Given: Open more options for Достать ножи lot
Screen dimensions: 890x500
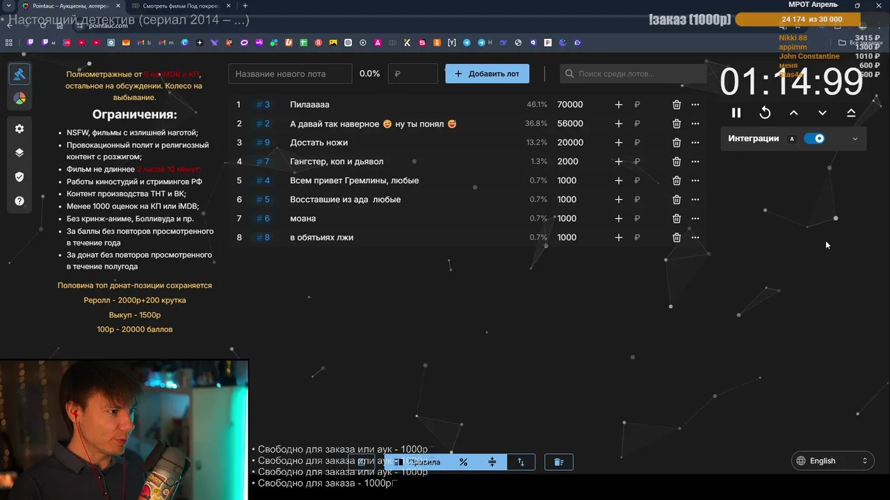Looking at the screenshot, I should (x=695, y=142).
